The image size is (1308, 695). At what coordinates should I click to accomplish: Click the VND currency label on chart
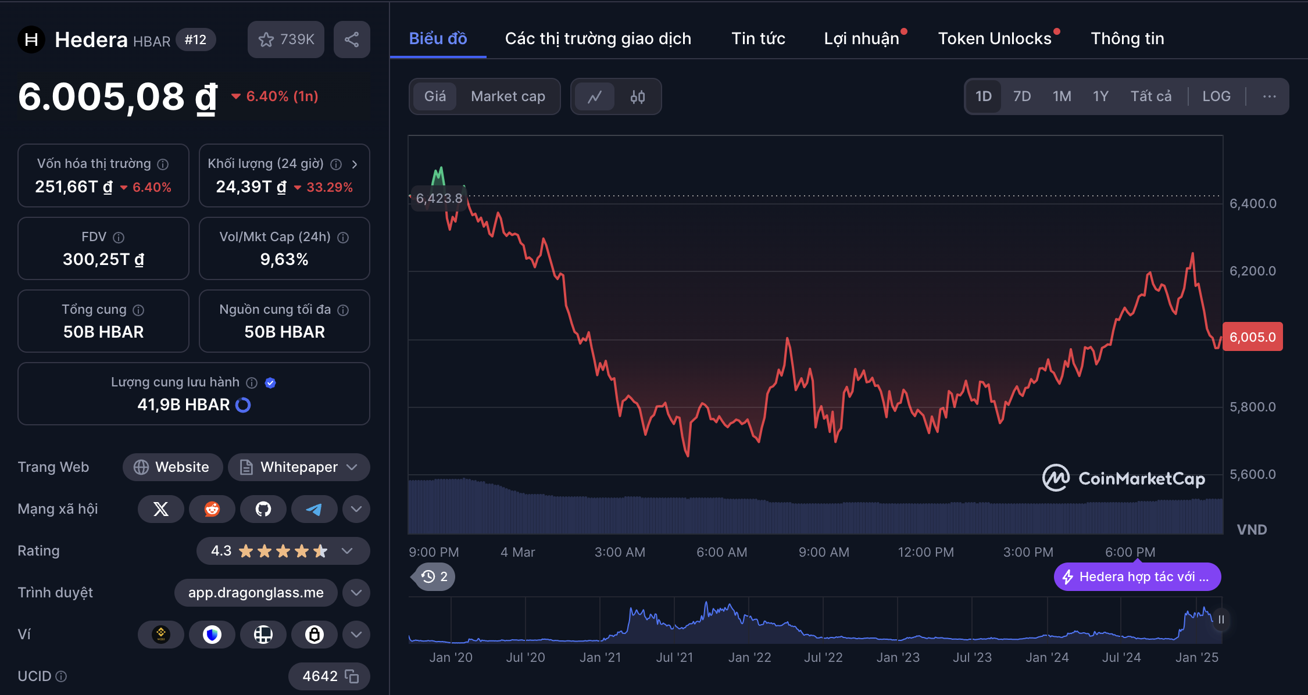point(1252,529)
